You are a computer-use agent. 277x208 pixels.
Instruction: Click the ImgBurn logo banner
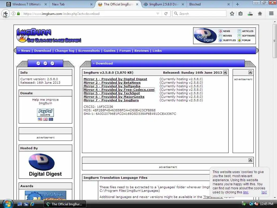tap(49, 35)
